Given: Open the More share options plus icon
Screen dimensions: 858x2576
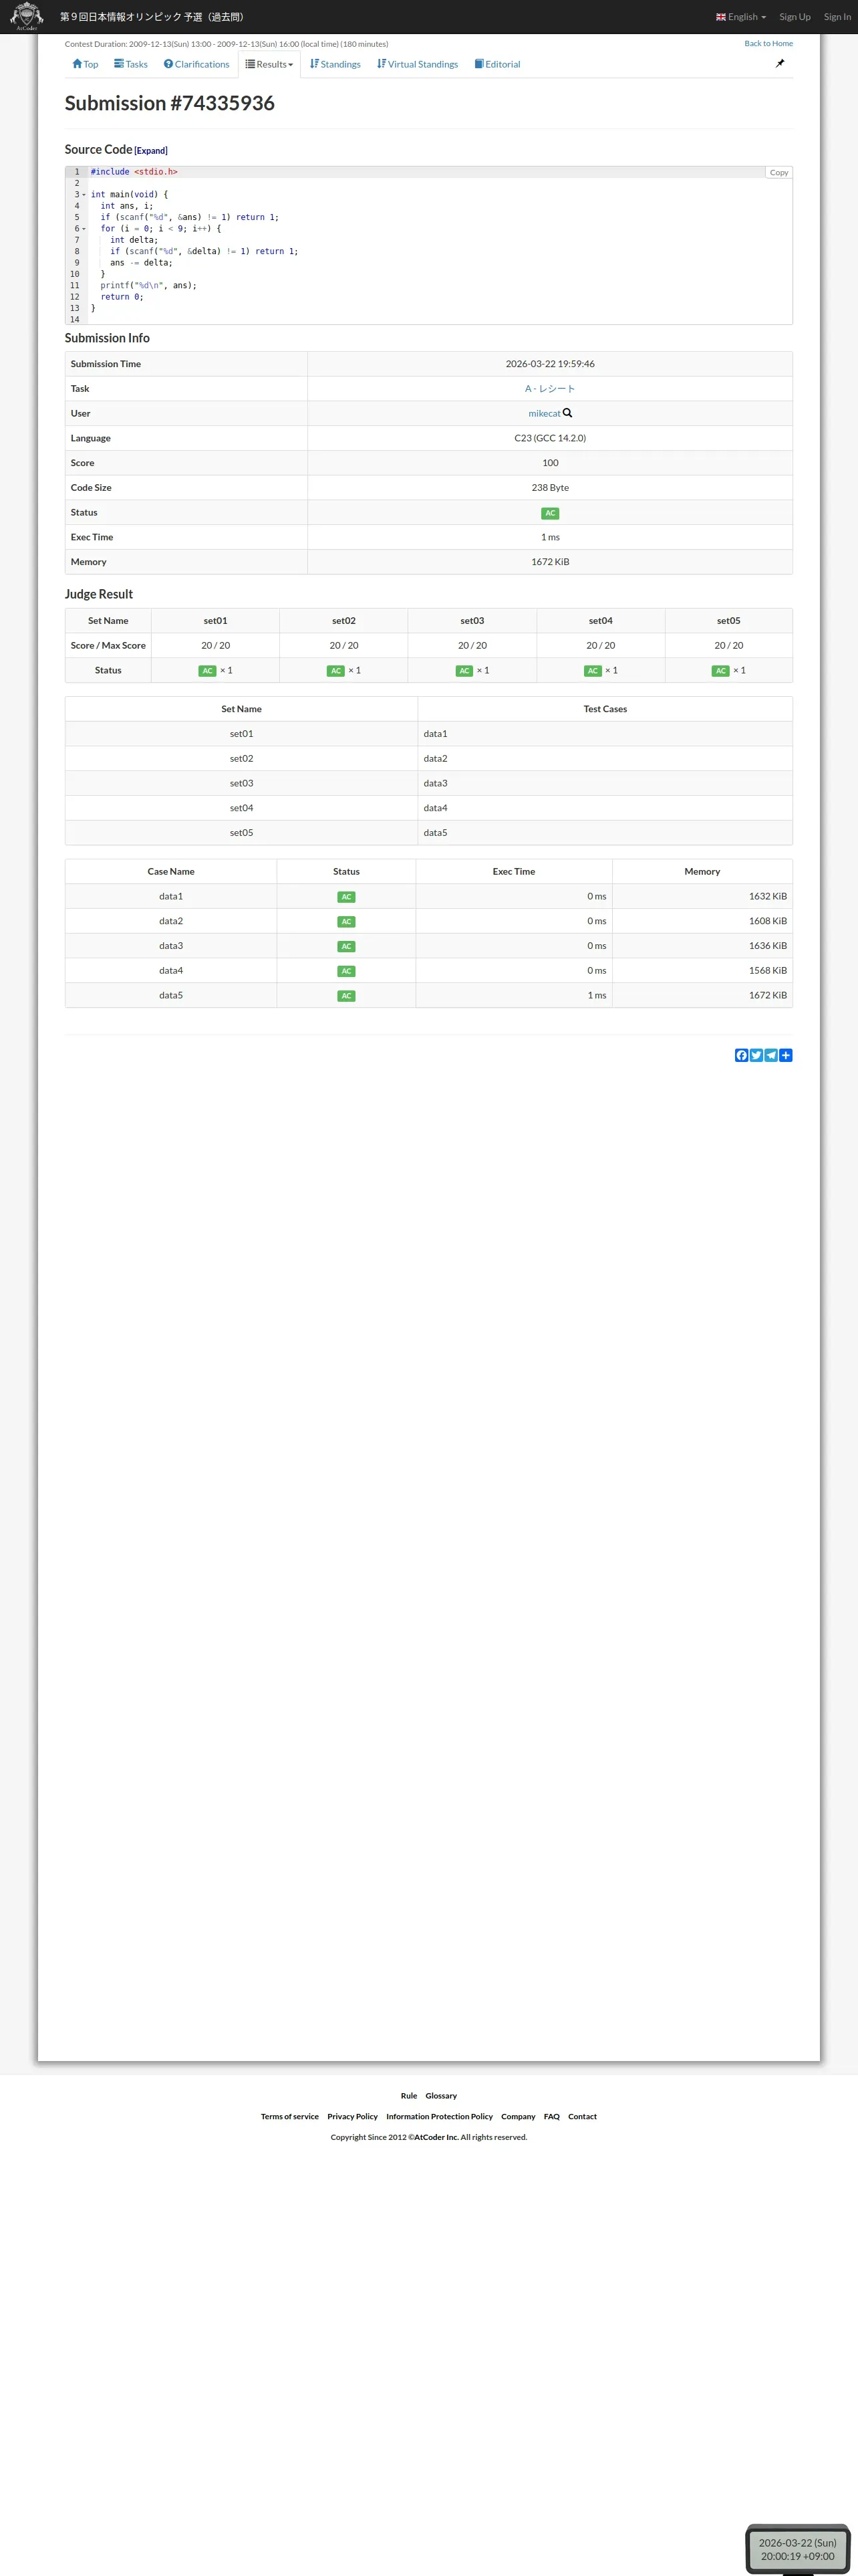Looking at the screenshot, I should point(786,1055).
